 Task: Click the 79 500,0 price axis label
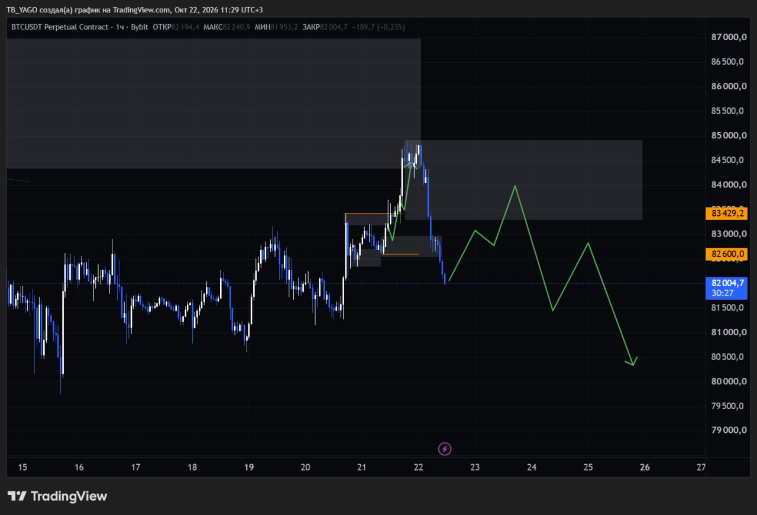coord(729,406)
